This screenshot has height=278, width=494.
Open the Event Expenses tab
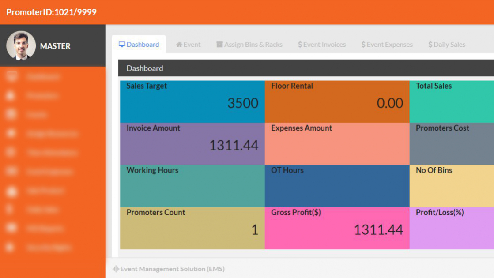(387, 45)
